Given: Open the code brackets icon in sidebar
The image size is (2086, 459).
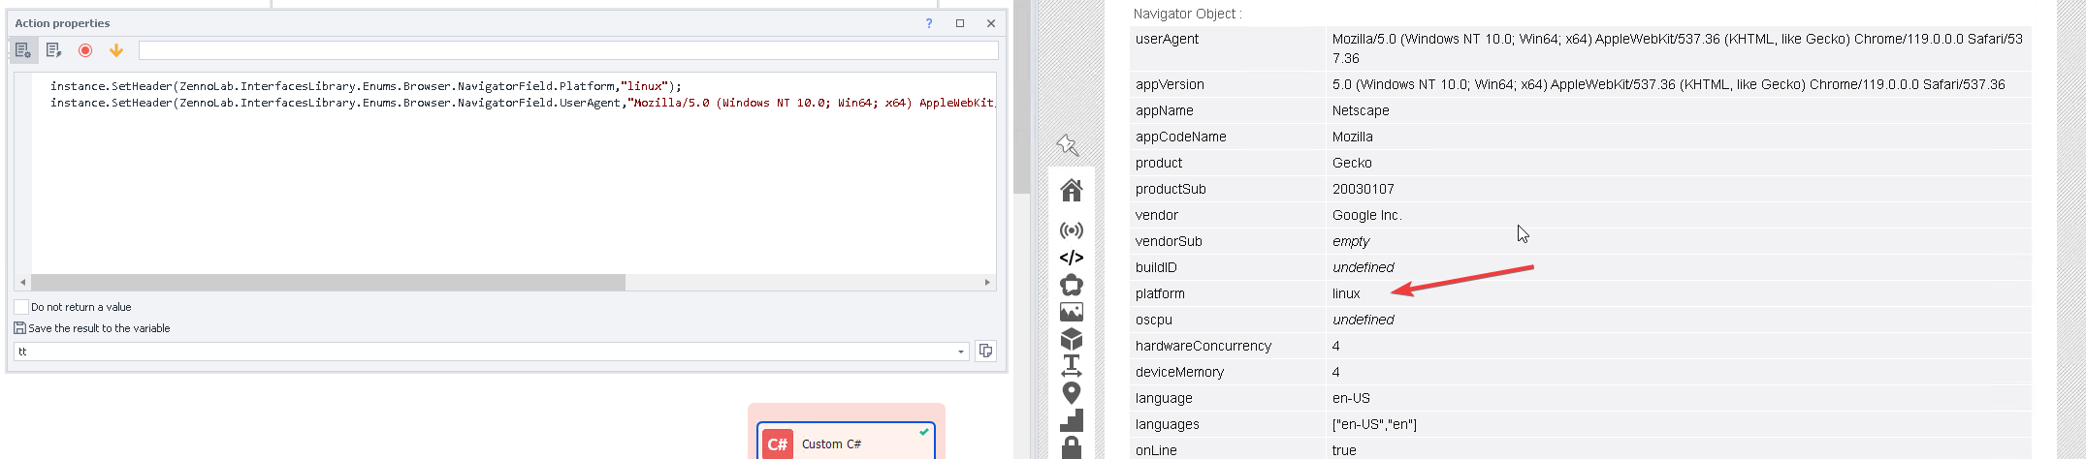Looking at the screenshot, I should pos(1072,258).
